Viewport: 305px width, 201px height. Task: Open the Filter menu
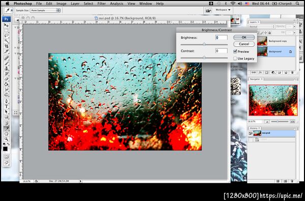coord(102,4)
